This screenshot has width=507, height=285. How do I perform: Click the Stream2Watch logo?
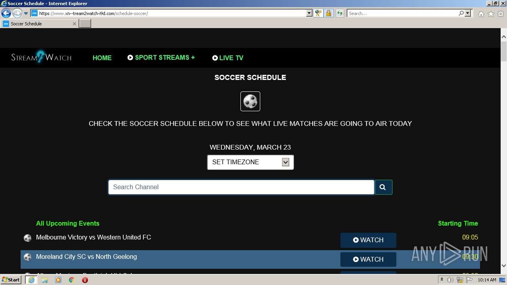tap(41, 57)
